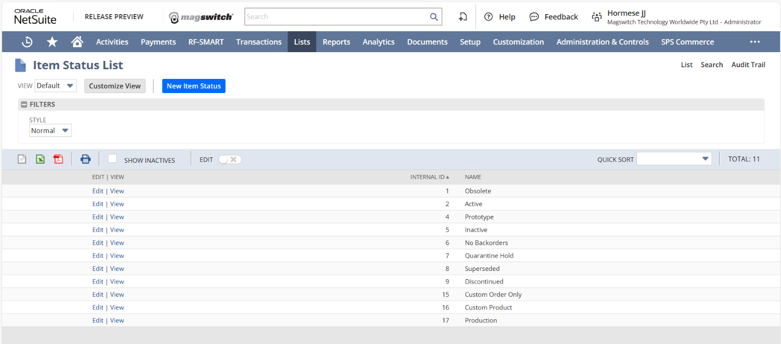The image size is (781, 344).
Task: Open the Style dropdown showing Normal
Action: 50,131
